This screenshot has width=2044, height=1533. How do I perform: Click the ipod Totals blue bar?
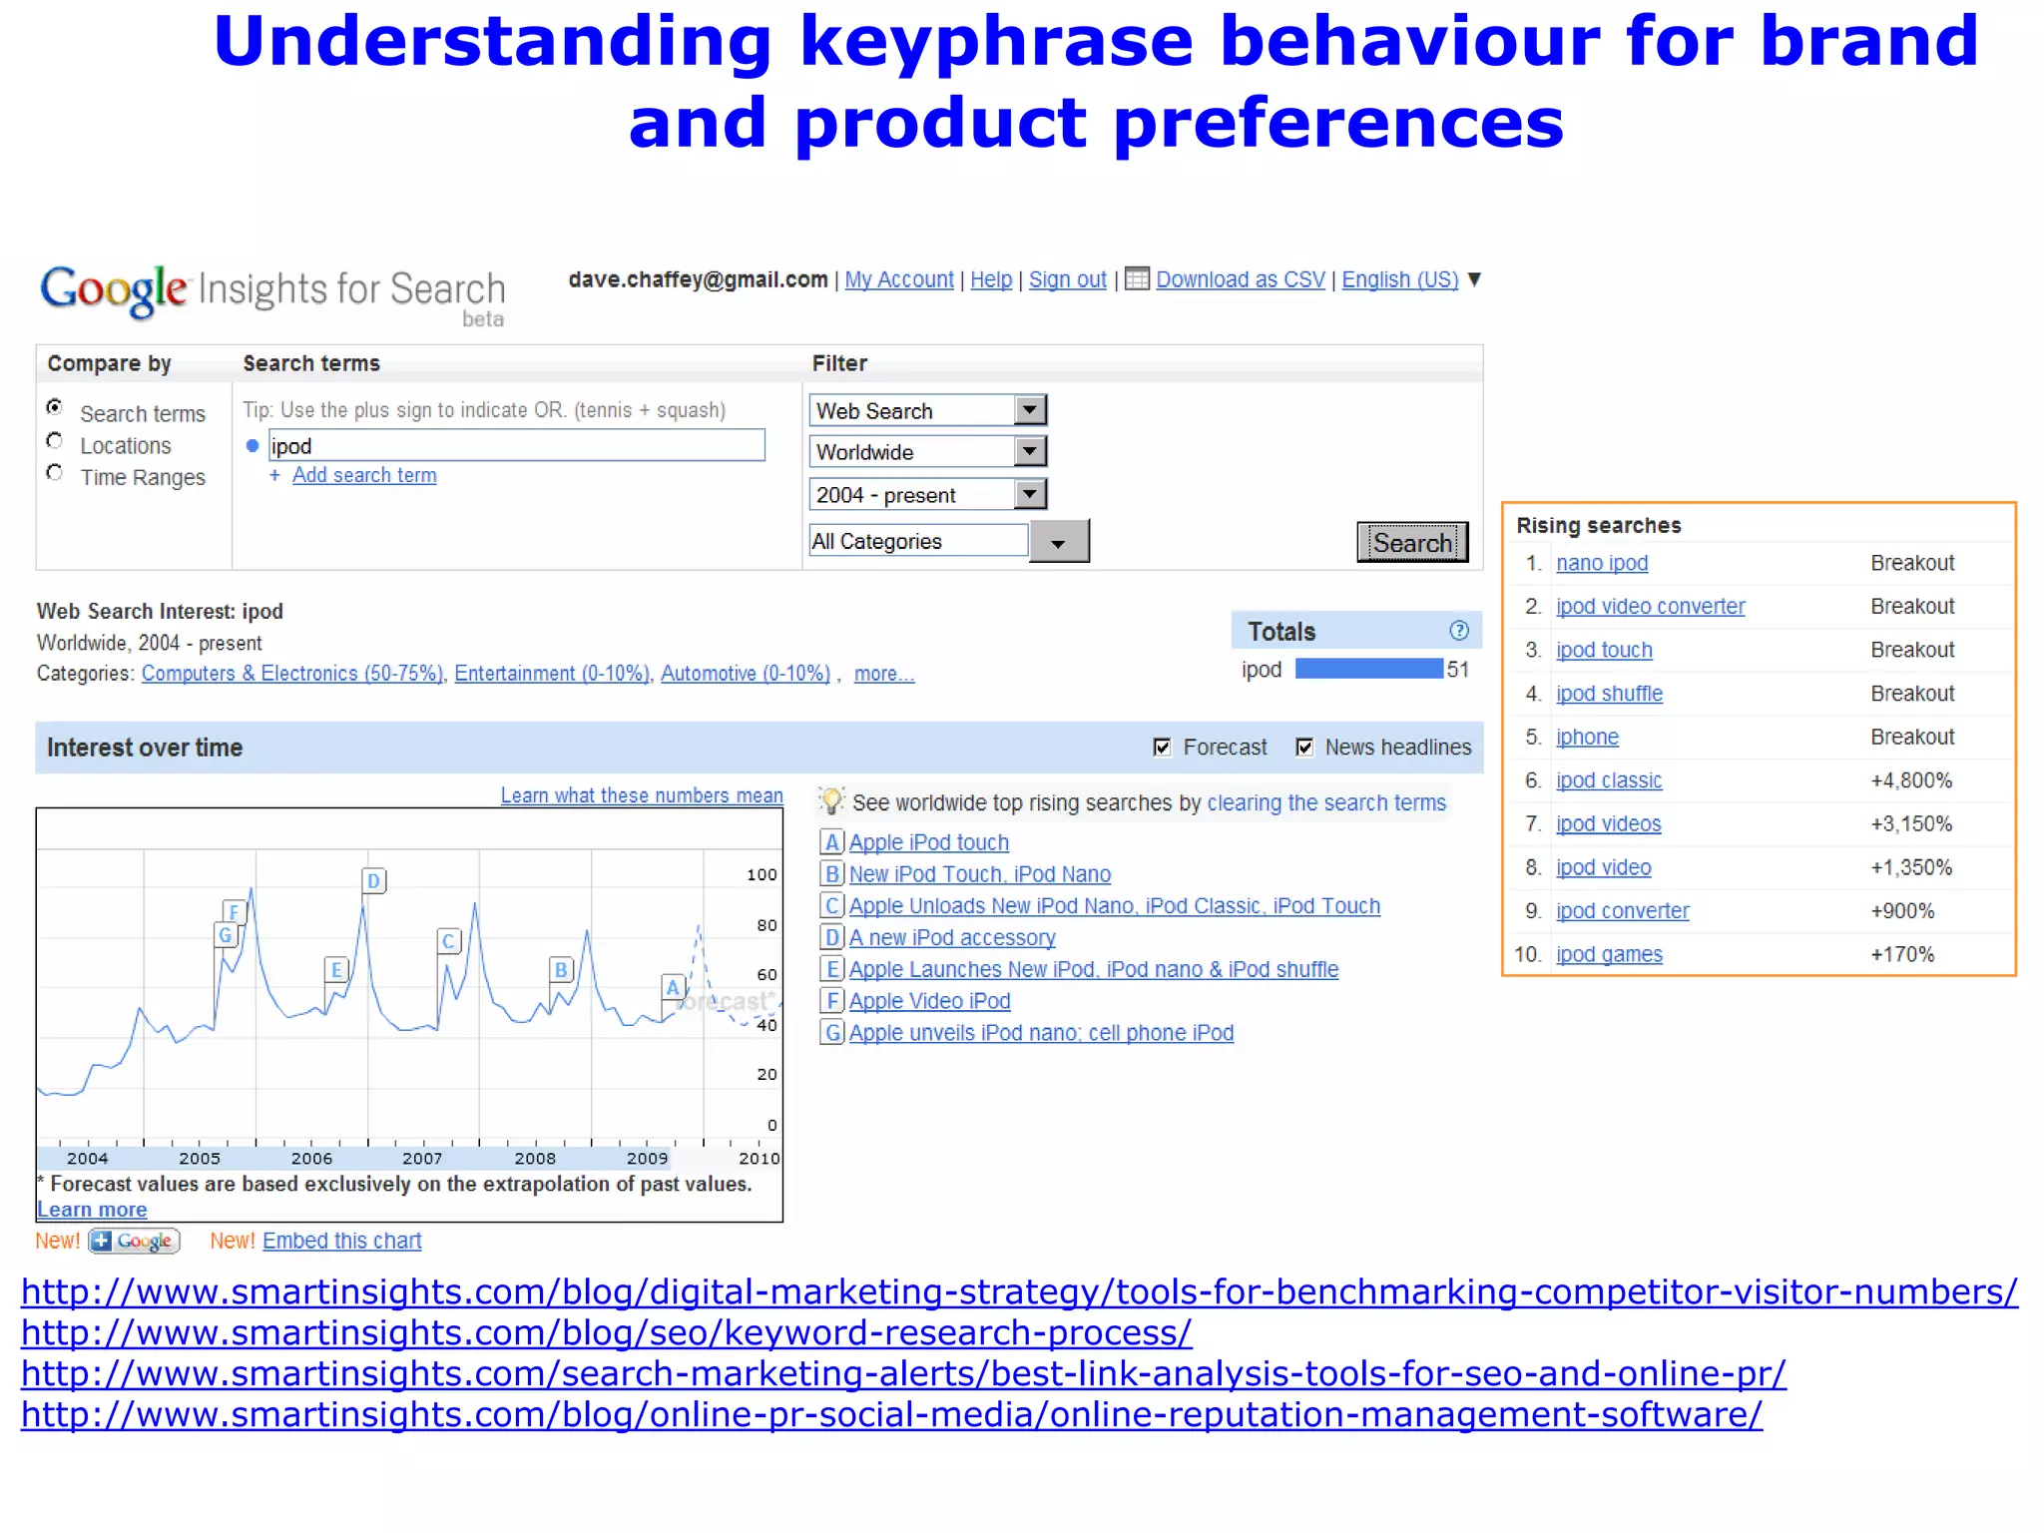[x=1369, y=669]
